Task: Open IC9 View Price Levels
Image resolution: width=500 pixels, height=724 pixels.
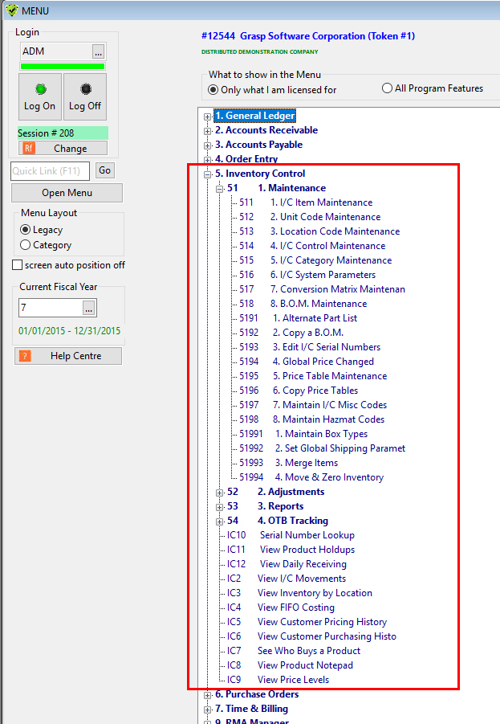Action: (278, 680)
